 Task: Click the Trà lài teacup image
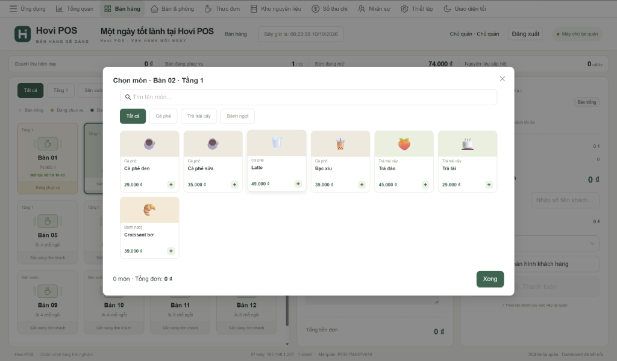point(468,144)
